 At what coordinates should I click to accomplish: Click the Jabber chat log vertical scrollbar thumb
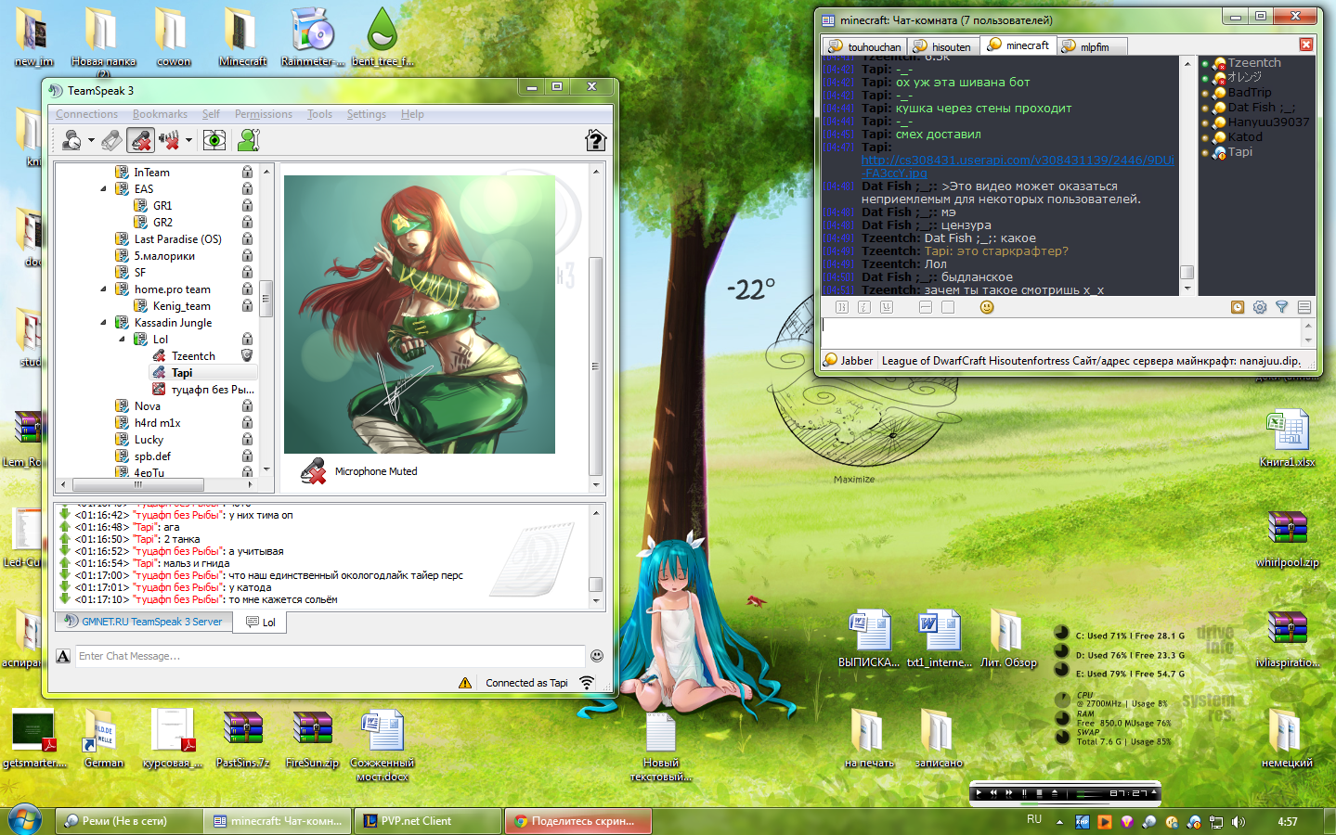1187,273
